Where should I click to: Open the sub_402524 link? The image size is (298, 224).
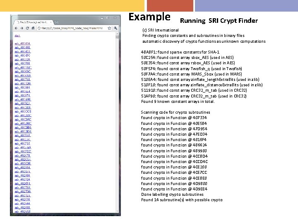point(22,180)
